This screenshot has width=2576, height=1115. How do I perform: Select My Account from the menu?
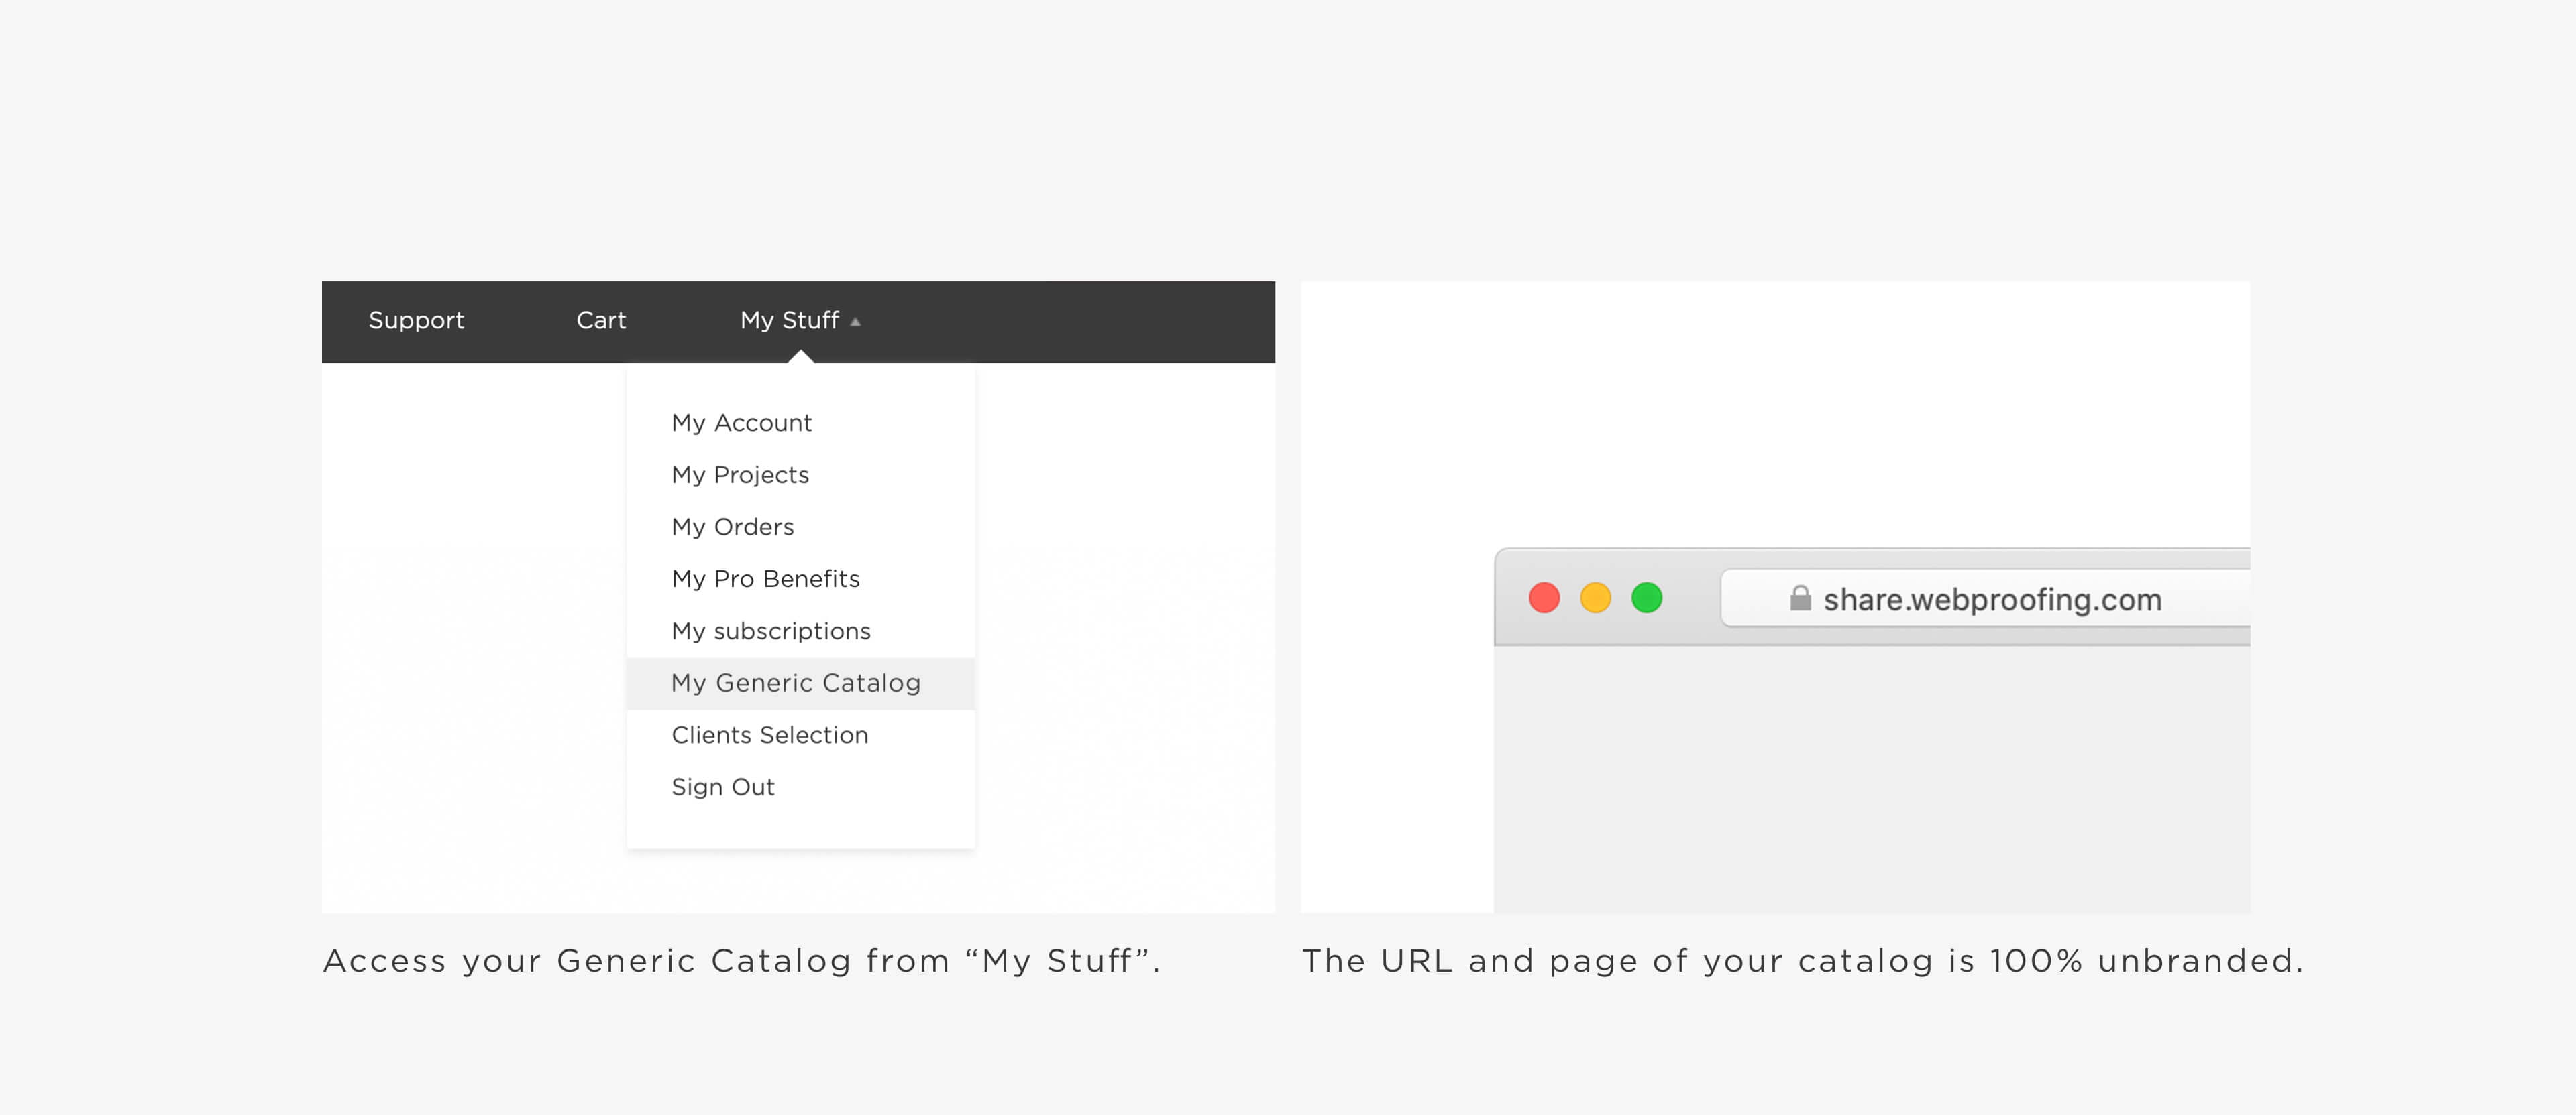pos(741,423)
